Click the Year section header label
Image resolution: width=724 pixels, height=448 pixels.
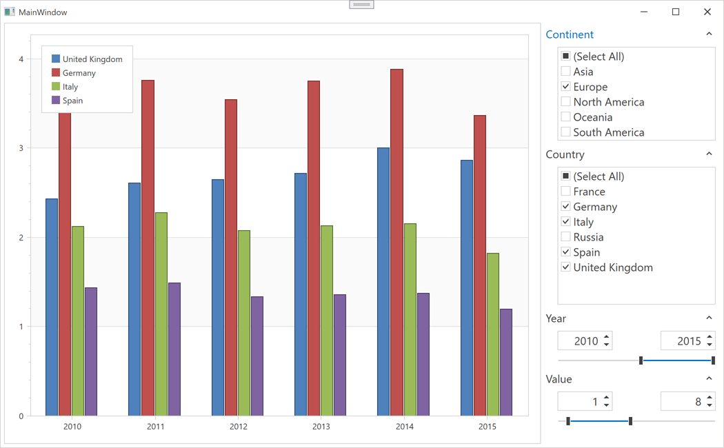[x=556, y=319]
